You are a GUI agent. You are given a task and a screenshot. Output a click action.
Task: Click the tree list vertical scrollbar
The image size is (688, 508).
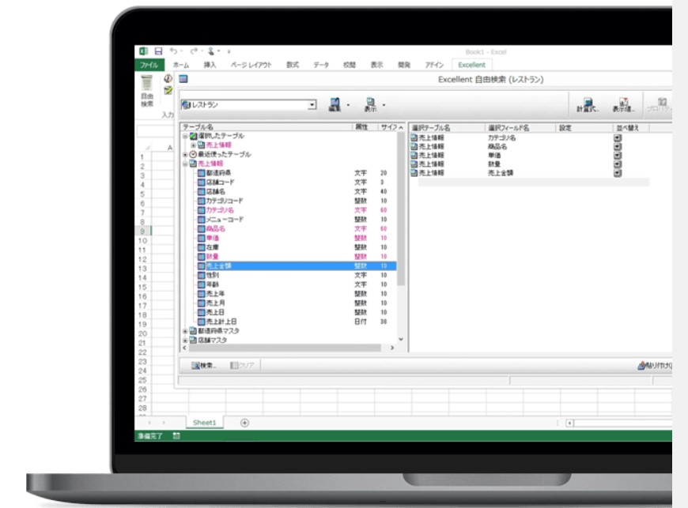coord(401,235)
